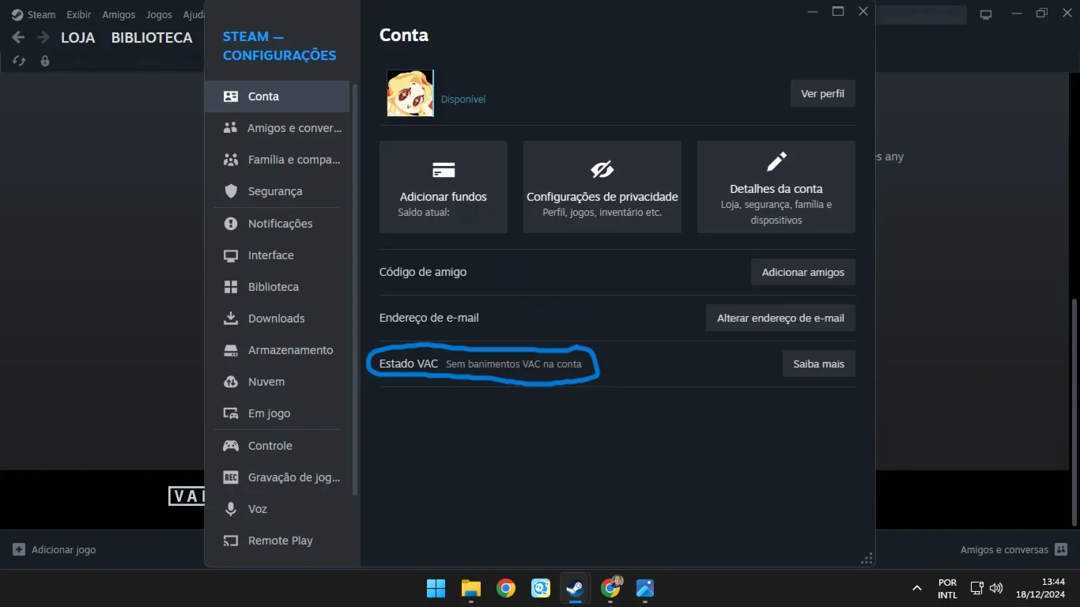Open Remote Play settings section
This screenshot has width=1080, height=607.
277,541
